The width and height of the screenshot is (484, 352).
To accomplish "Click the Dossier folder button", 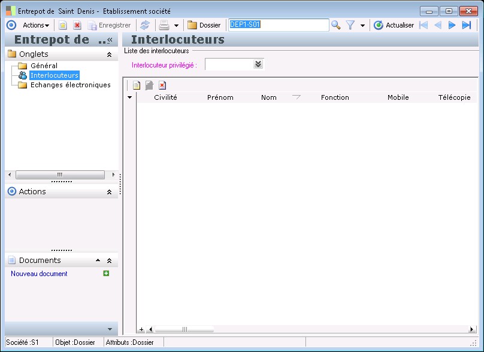I will point(204,25).
